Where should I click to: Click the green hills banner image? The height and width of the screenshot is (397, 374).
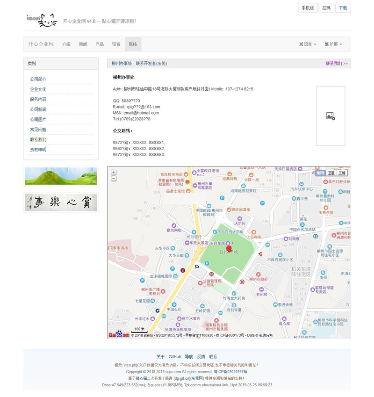[x=61, y=176]
